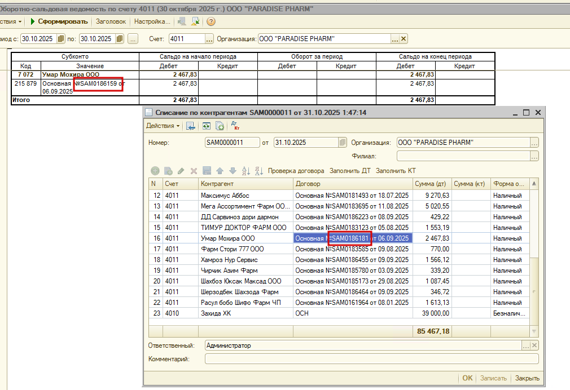Open period selection ellipsis button
Viewport: 570px width, 390px height.
coord(133,39)
